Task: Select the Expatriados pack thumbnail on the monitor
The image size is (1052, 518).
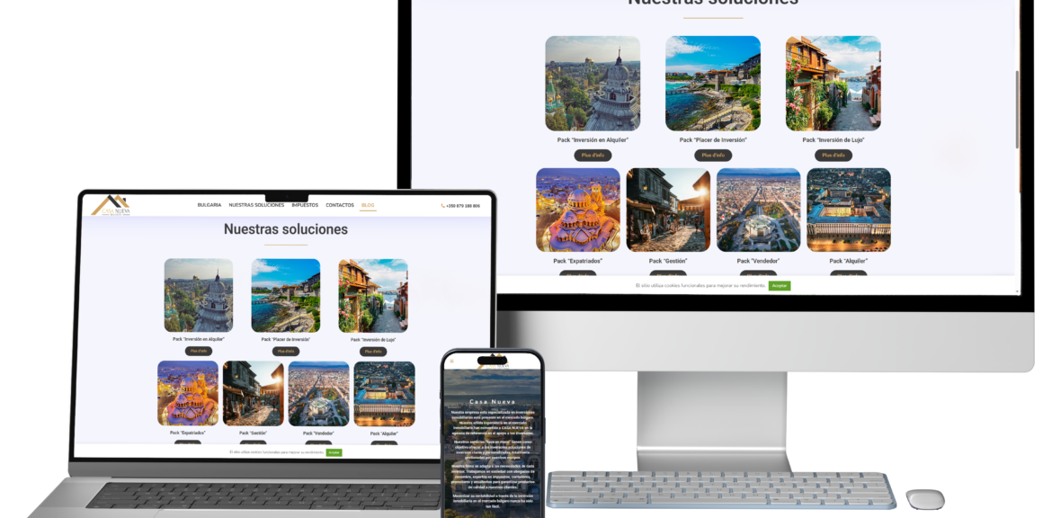Action: [577, 210]
